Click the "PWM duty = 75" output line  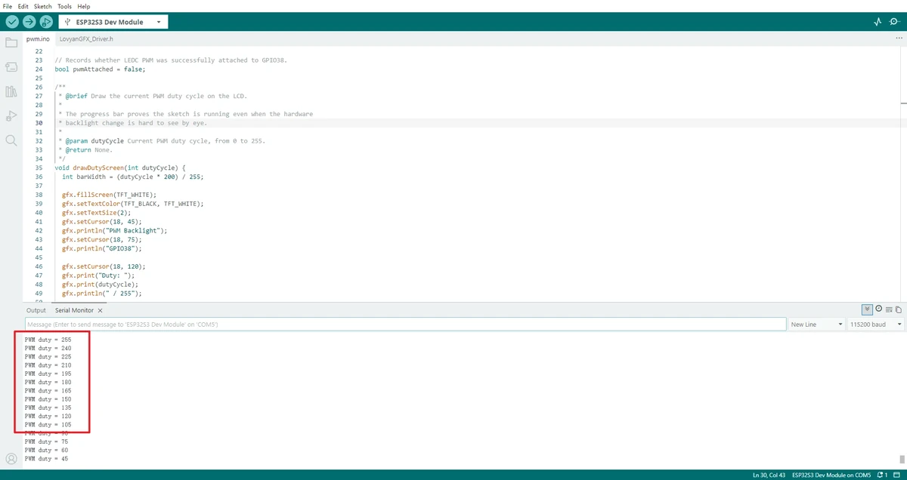tap(46, 442)
